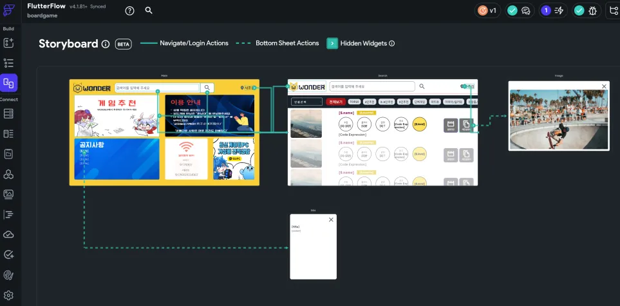The image size is (620, 306).
Task: Click the WONDER logo in the Main page
Action: (x=92, y=88)
